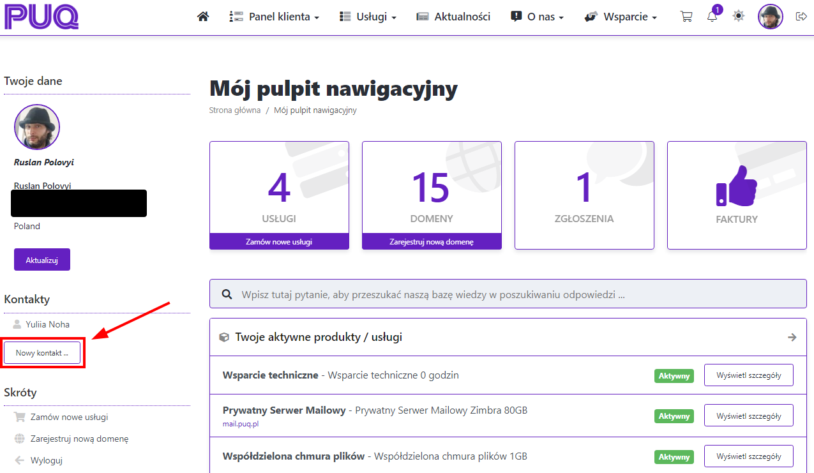Click the PUQ logo
The height and width of the screenshot is (473, 814).
[x=41, y=17]
